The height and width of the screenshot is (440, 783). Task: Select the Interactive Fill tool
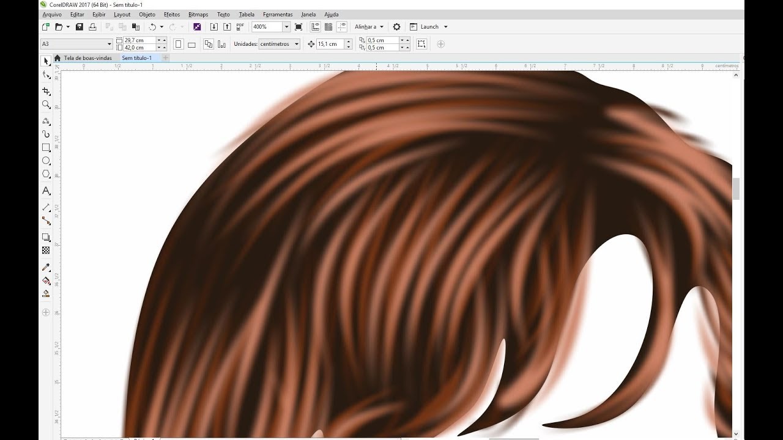click(46, 280)
